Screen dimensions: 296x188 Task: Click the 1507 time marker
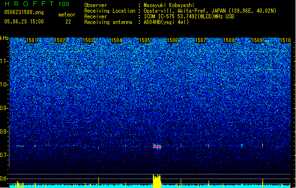point(200,40)
